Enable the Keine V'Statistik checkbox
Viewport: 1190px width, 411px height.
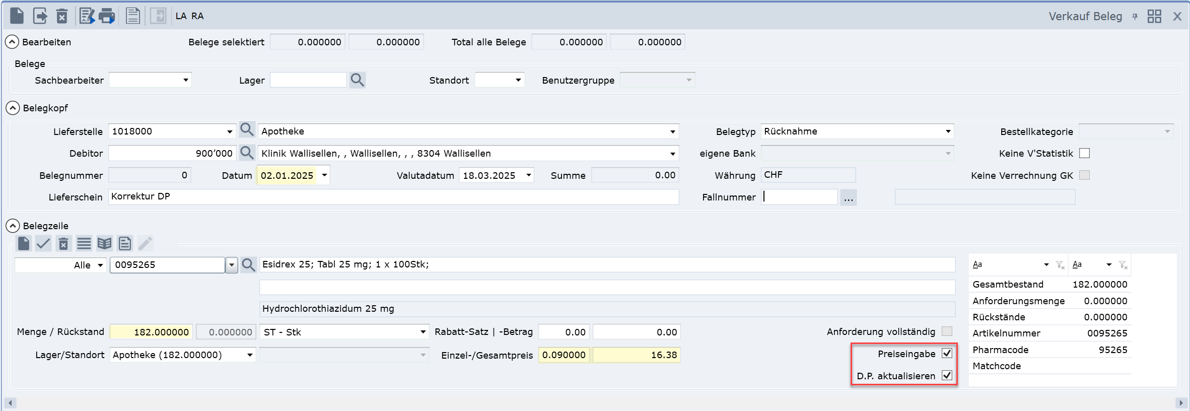coord(1085,153)
